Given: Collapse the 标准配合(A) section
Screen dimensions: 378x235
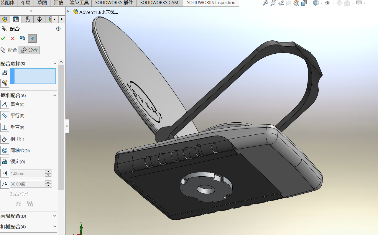Looking at the screenshot, I should pos(55,95).
